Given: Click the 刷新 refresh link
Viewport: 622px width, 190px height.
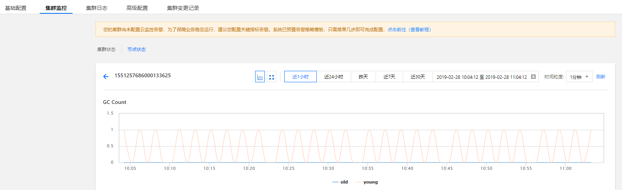Looking at the screenshot, I should point(601,77).
